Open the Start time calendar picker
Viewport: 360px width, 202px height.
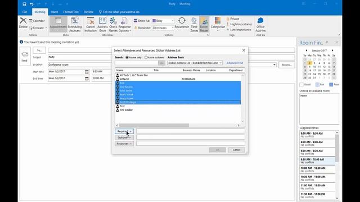coord(87,72)
